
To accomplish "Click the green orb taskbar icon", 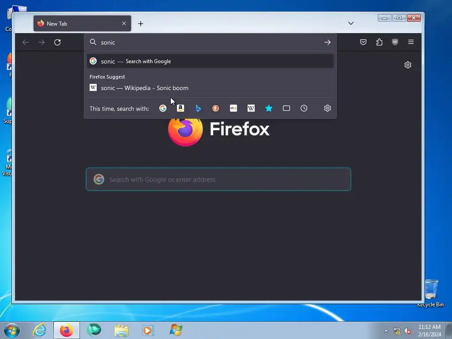I will click(94, 330).
